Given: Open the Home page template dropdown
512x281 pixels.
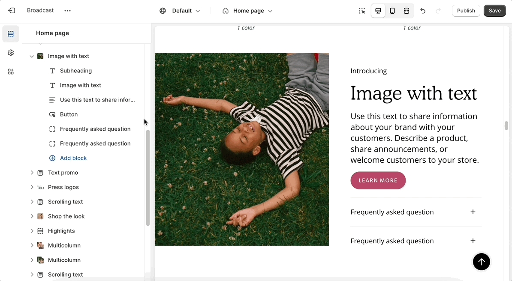Looking at the screenshot, I should point(247,11).
